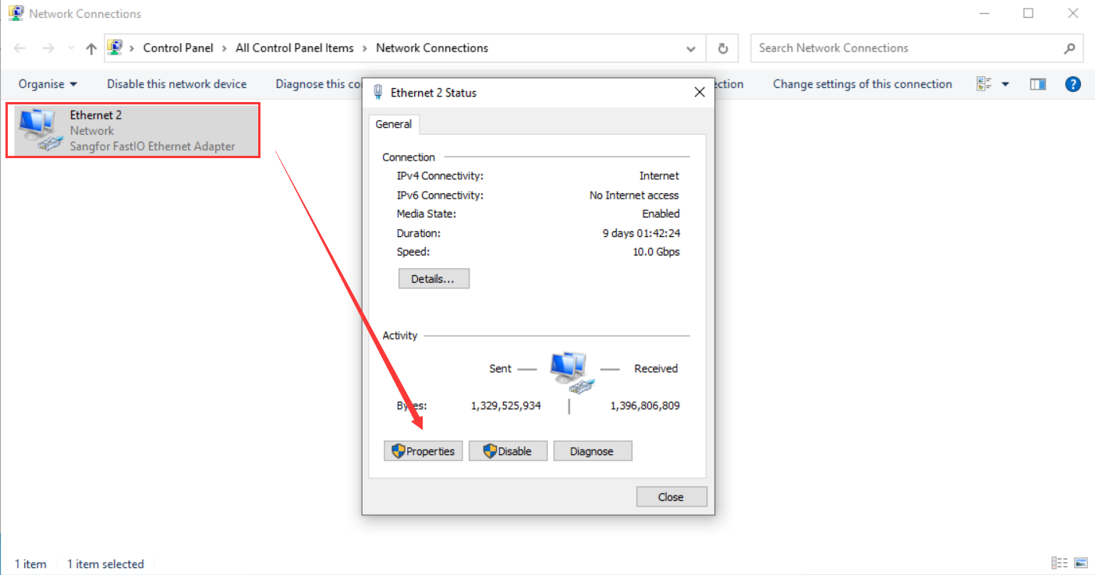
Task: Click the Change your view icon
Action: pos(984,84)
